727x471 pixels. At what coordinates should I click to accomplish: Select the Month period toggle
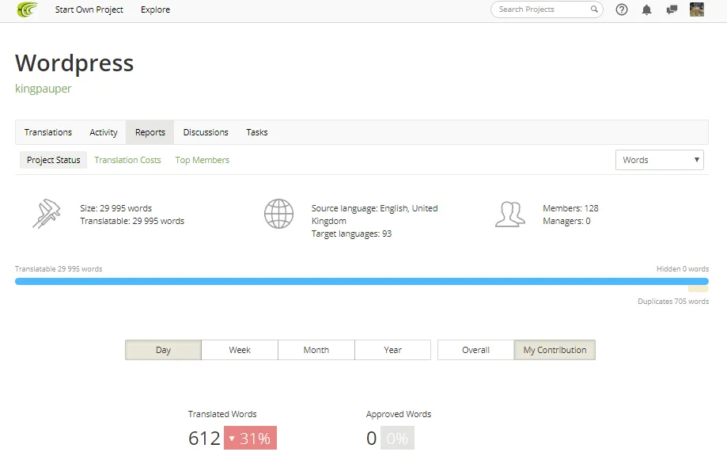[x=316, y=350]
